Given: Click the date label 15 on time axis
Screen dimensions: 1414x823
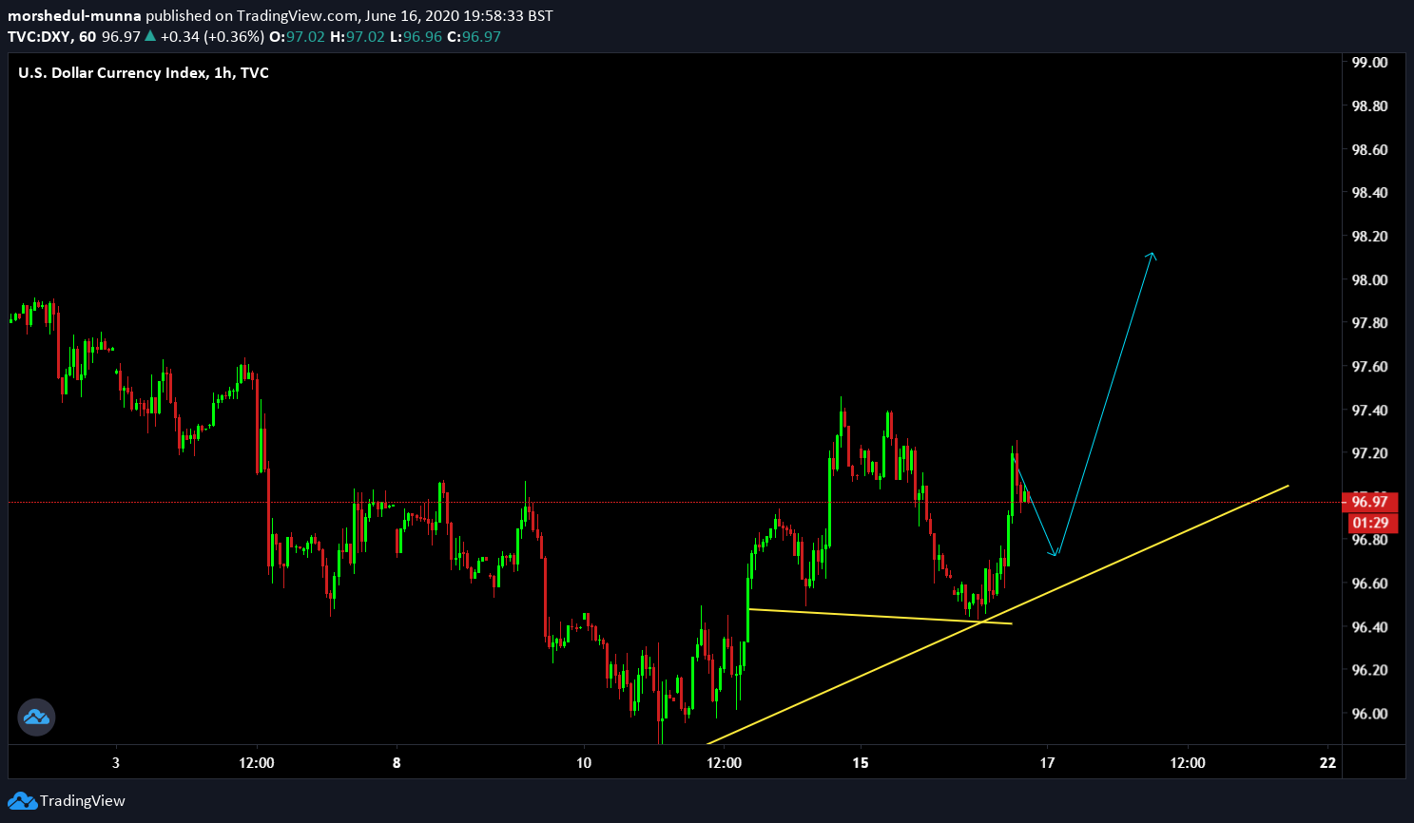Looking at the screenshot, I should 861,763.
